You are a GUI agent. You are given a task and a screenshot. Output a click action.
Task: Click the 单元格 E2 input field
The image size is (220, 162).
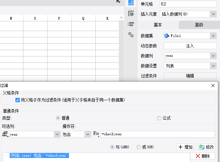coord(188,4)
